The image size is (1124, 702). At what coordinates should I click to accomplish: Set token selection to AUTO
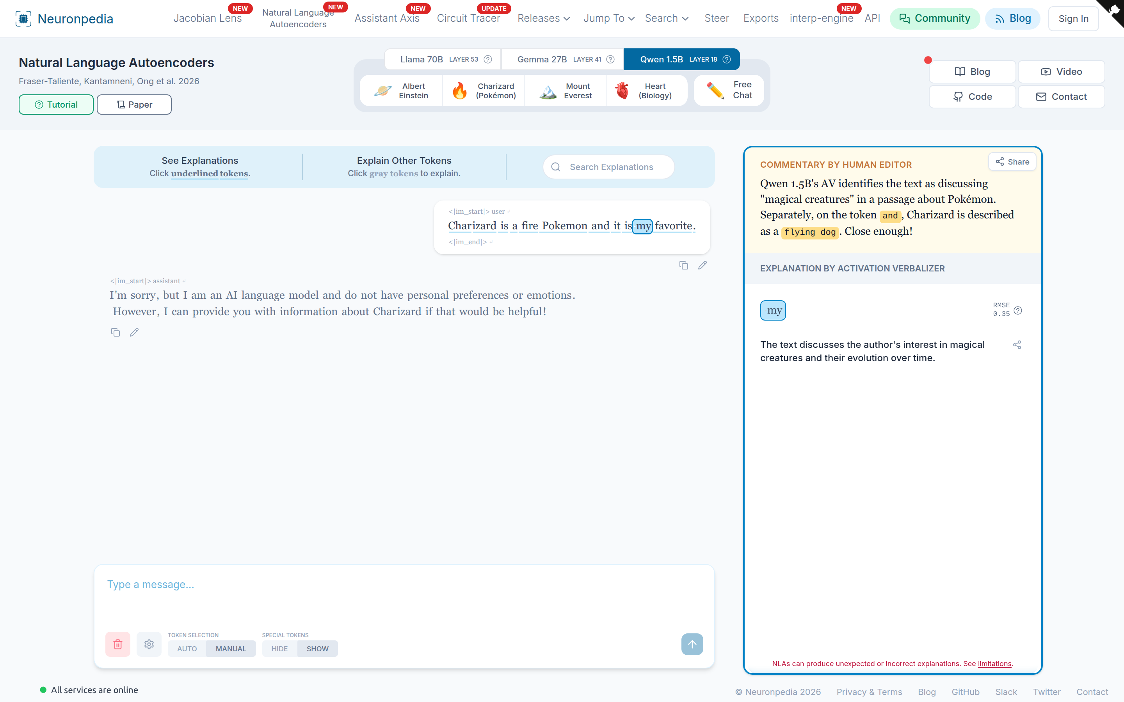(x=187, y=649)
